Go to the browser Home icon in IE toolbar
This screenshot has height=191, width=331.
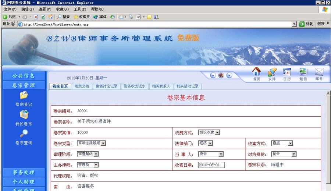[51, 17]
